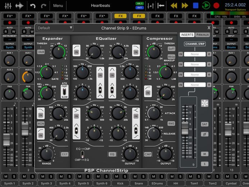Click the blue stop button
The image size is (249, 187).
pos(195,5)
